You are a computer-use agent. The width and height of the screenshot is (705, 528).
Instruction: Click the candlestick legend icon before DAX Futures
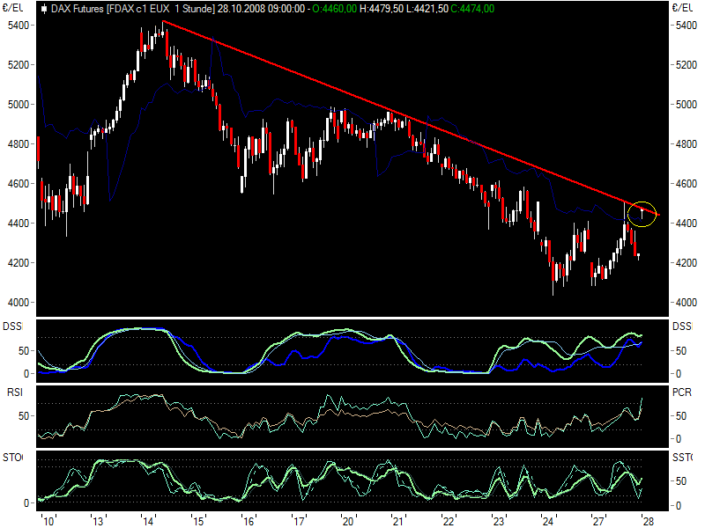point(44,9)
